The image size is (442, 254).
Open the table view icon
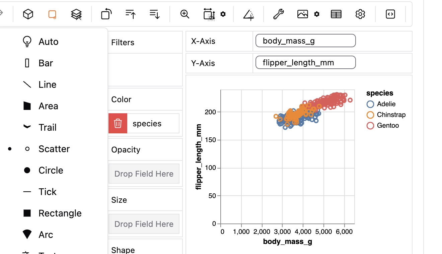click(x=336, y=14)
